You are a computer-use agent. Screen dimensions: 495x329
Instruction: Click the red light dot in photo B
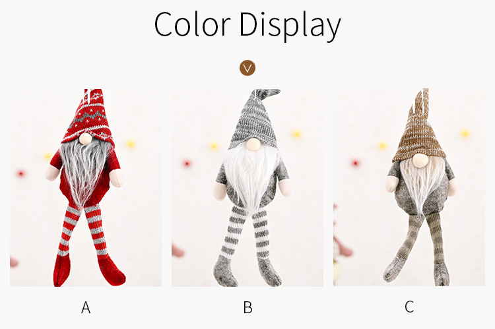click(x=187, y=164)
